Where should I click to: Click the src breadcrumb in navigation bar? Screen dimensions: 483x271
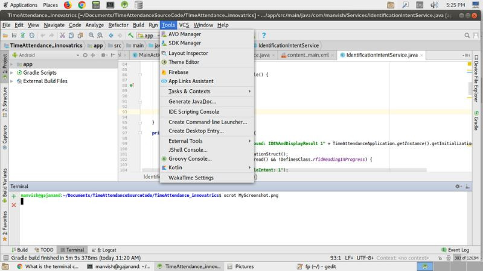click(x=115, y=46)
